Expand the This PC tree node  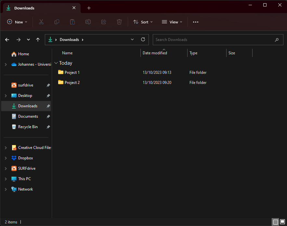[6, 179]
